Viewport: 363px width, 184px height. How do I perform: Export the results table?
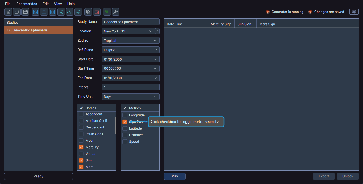point(324,176)
